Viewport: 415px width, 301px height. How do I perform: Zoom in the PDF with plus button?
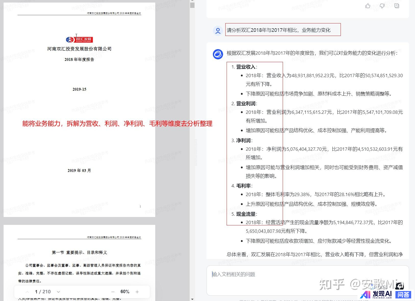[x=137, y=292]
